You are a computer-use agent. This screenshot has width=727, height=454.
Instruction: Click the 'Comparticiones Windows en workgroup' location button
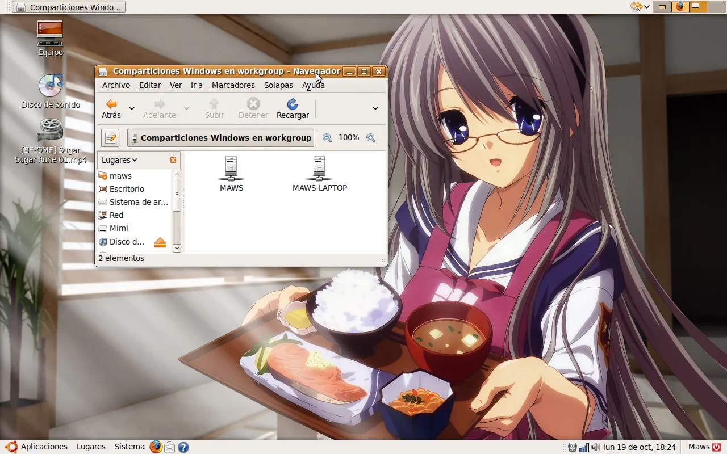(221, 138)
